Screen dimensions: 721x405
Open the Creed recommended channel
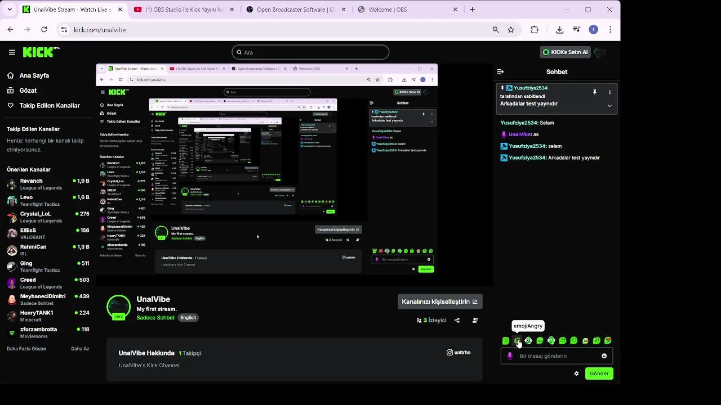(x=48, y=283)
